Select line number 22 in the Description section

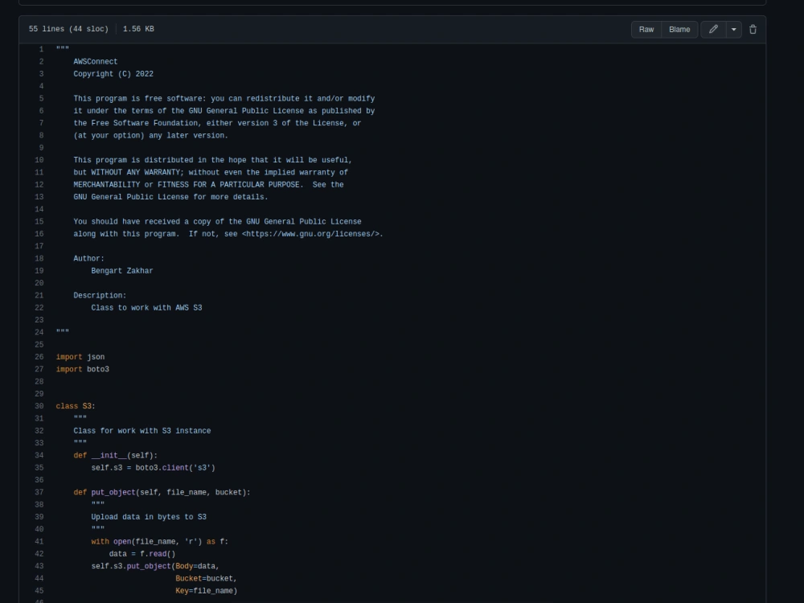pos(38,307)
